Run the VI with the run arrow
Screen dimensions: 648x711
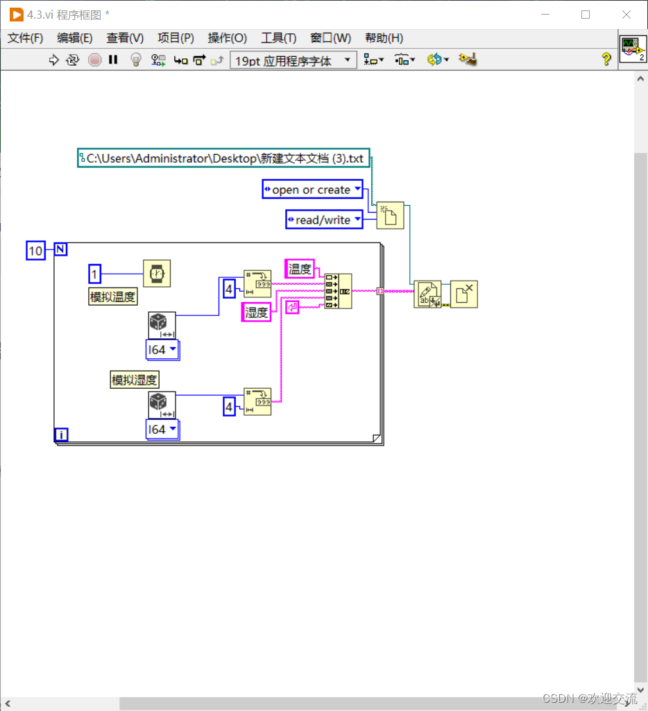(x=54, y=60)
